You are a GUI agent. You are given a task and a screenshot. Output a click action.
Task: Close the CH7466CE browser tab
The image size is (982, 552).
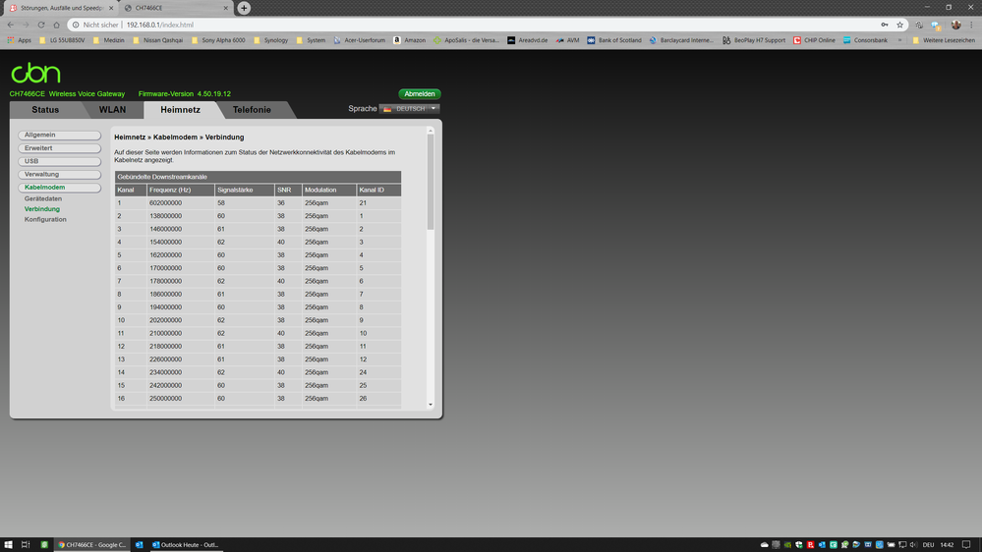pos(225,8)
